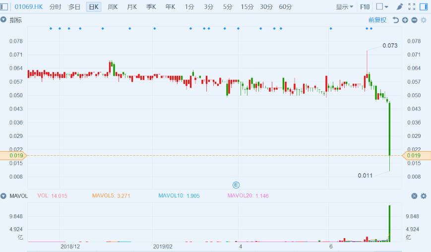Click the MAVOL5: 3.271 value

click(x=111, y=196)
